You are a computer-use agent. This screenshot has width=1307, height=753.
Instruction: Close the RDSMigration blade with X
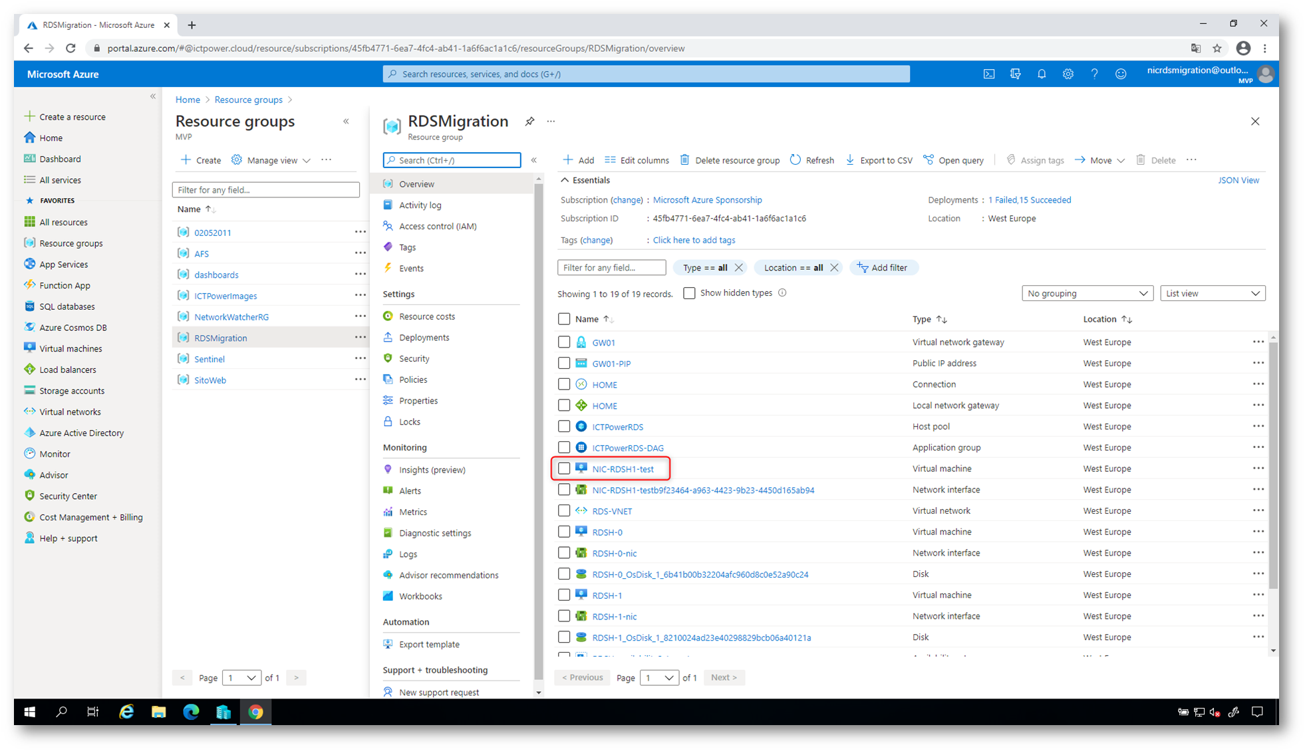1254,121
